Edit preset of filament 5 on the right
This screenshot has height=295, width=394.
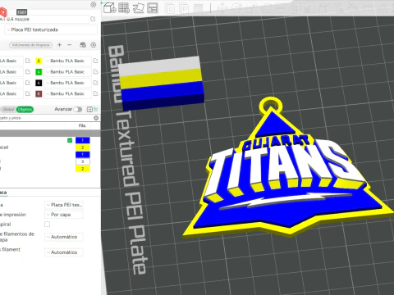95,71
